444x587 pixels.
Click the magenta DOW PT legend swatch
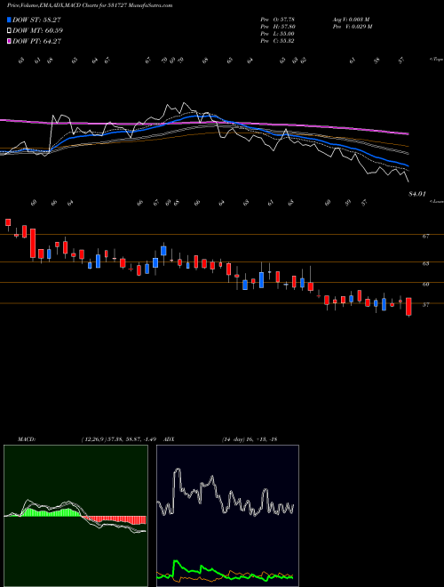click(9, 41)
